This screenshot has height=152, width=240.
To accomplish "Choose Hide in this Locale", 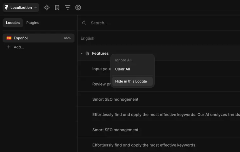I will pyautogui.click(x=133, y=81).
